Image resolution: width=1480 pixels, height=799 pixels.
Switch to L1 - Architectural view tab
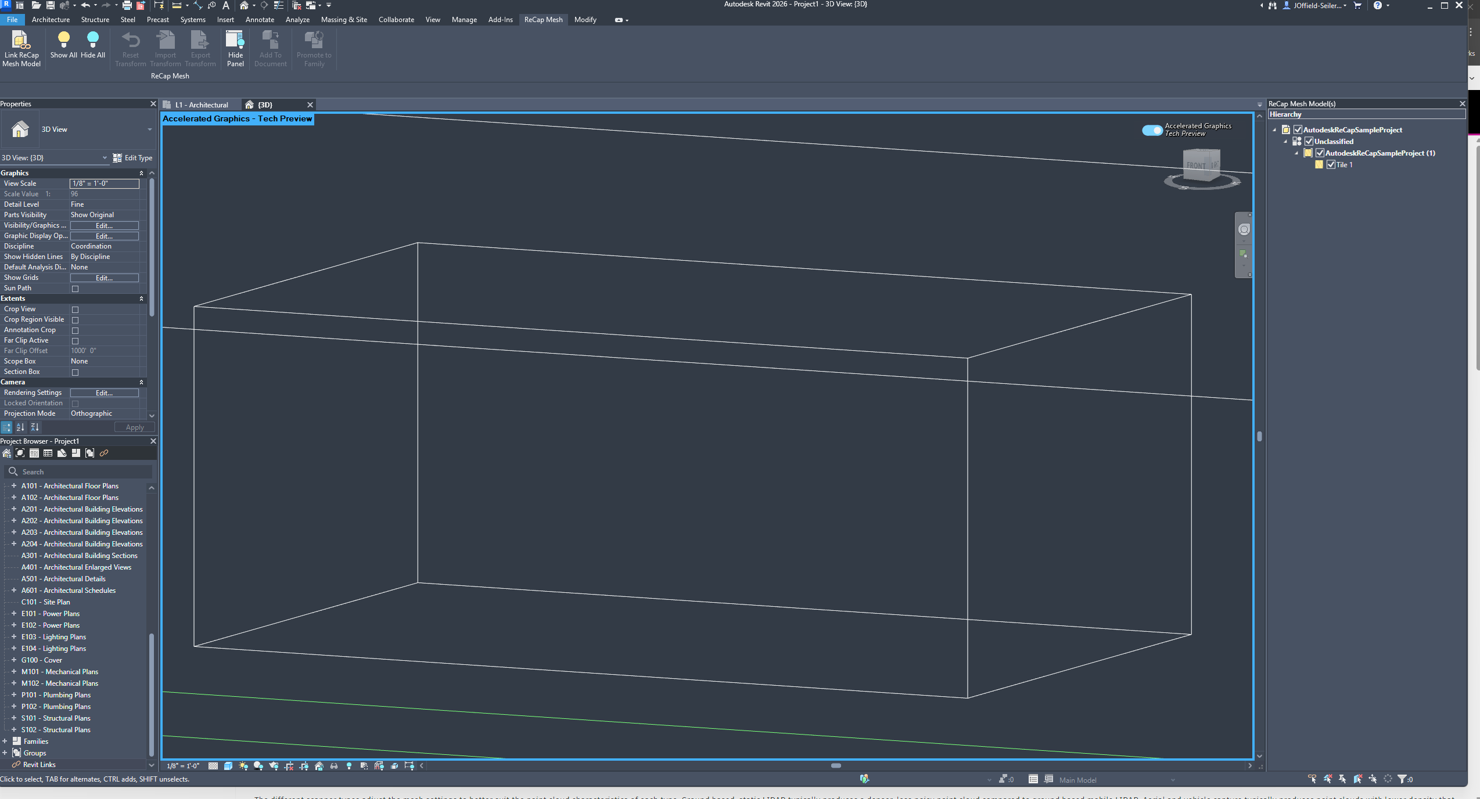(x=202, y=105)
